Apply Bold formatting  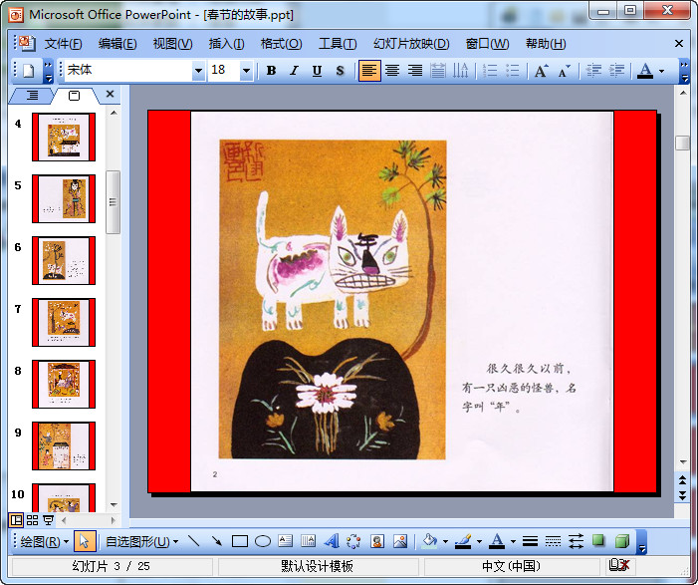[x=271, y=71]
